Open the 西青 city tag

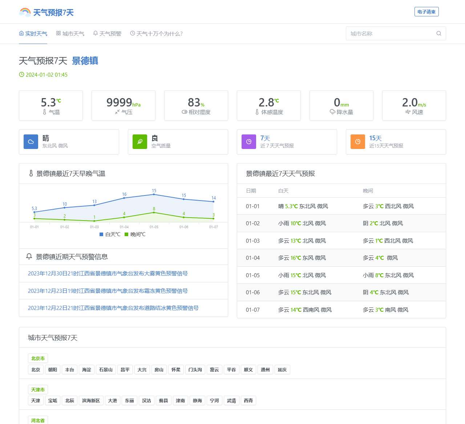click(248, 400)
